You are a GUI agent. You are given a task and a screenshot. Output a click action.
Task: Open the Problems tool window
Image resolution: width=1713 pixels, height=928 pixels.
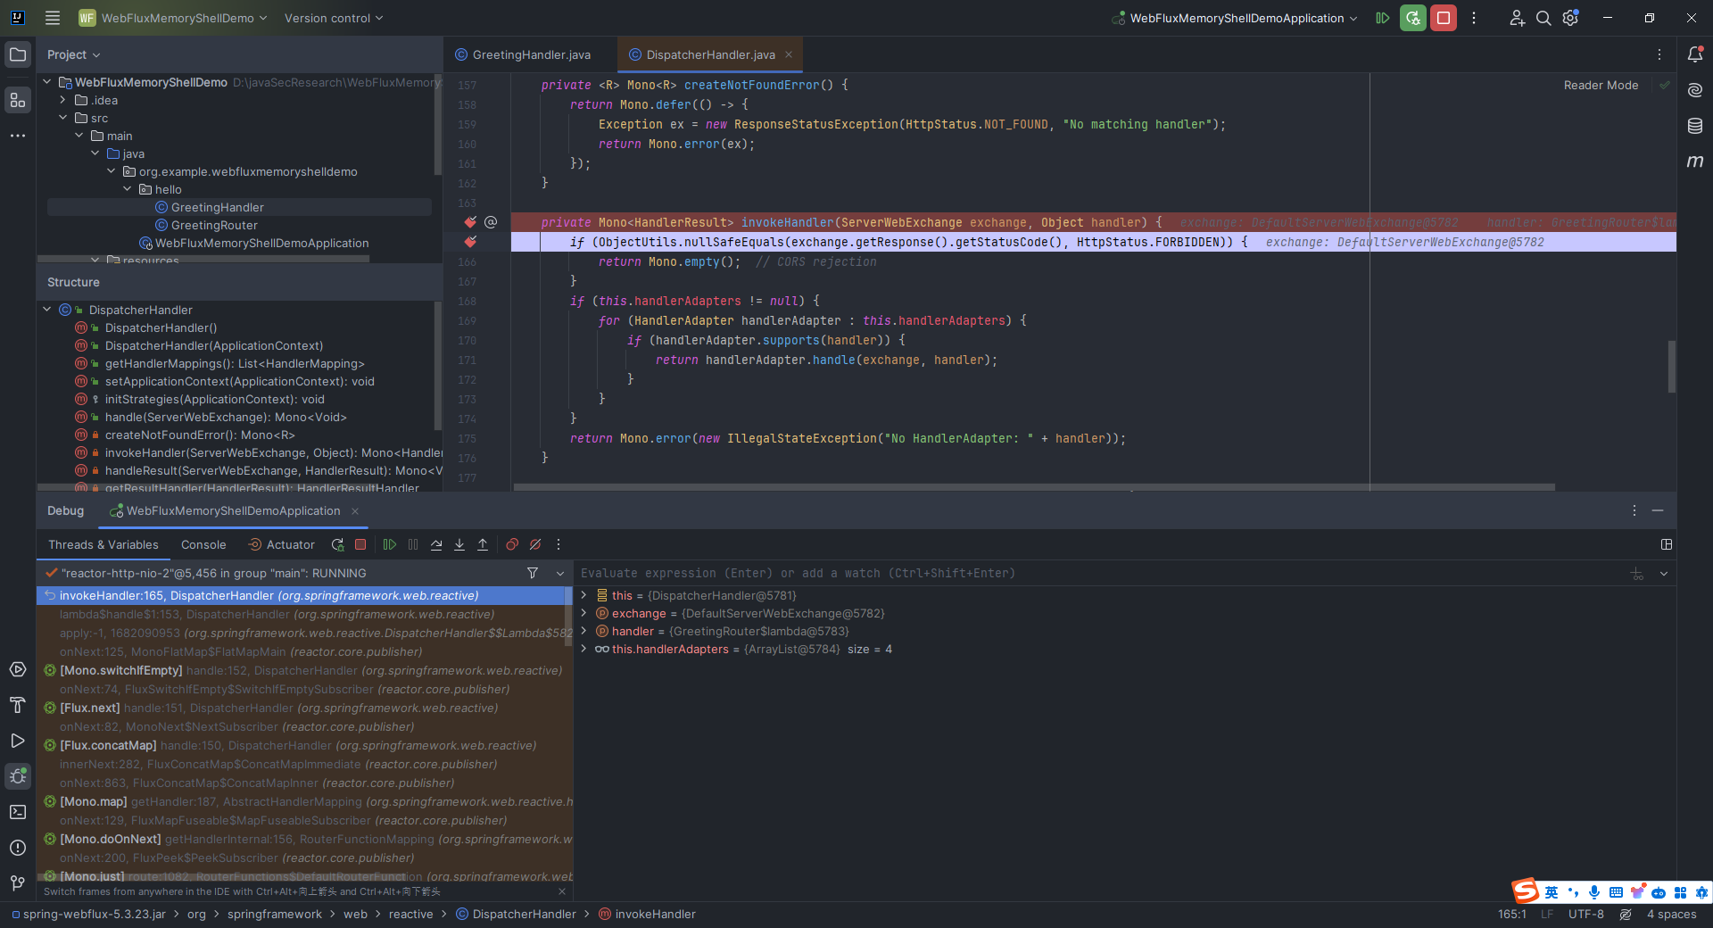[x=18, y=848]
